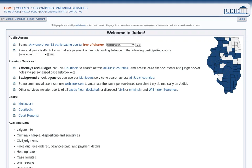Open the web services link
The width and height of the screenshot is (252, 168).
74,83
